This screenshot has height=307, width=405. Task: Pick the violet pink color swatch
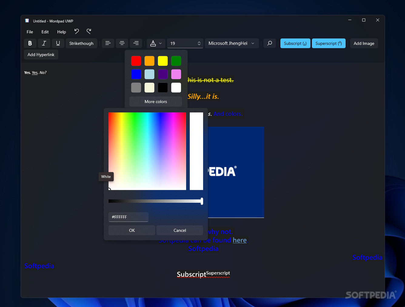point(176,74)
